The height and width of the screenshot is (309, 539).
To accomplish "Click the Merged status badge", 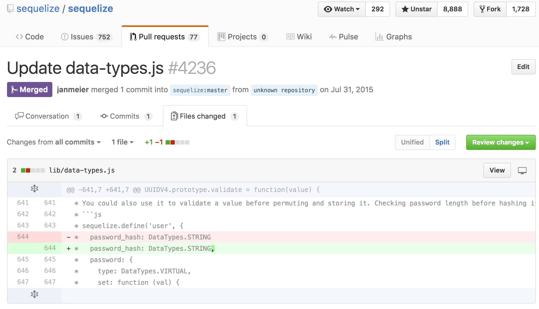I will (30, 90).
